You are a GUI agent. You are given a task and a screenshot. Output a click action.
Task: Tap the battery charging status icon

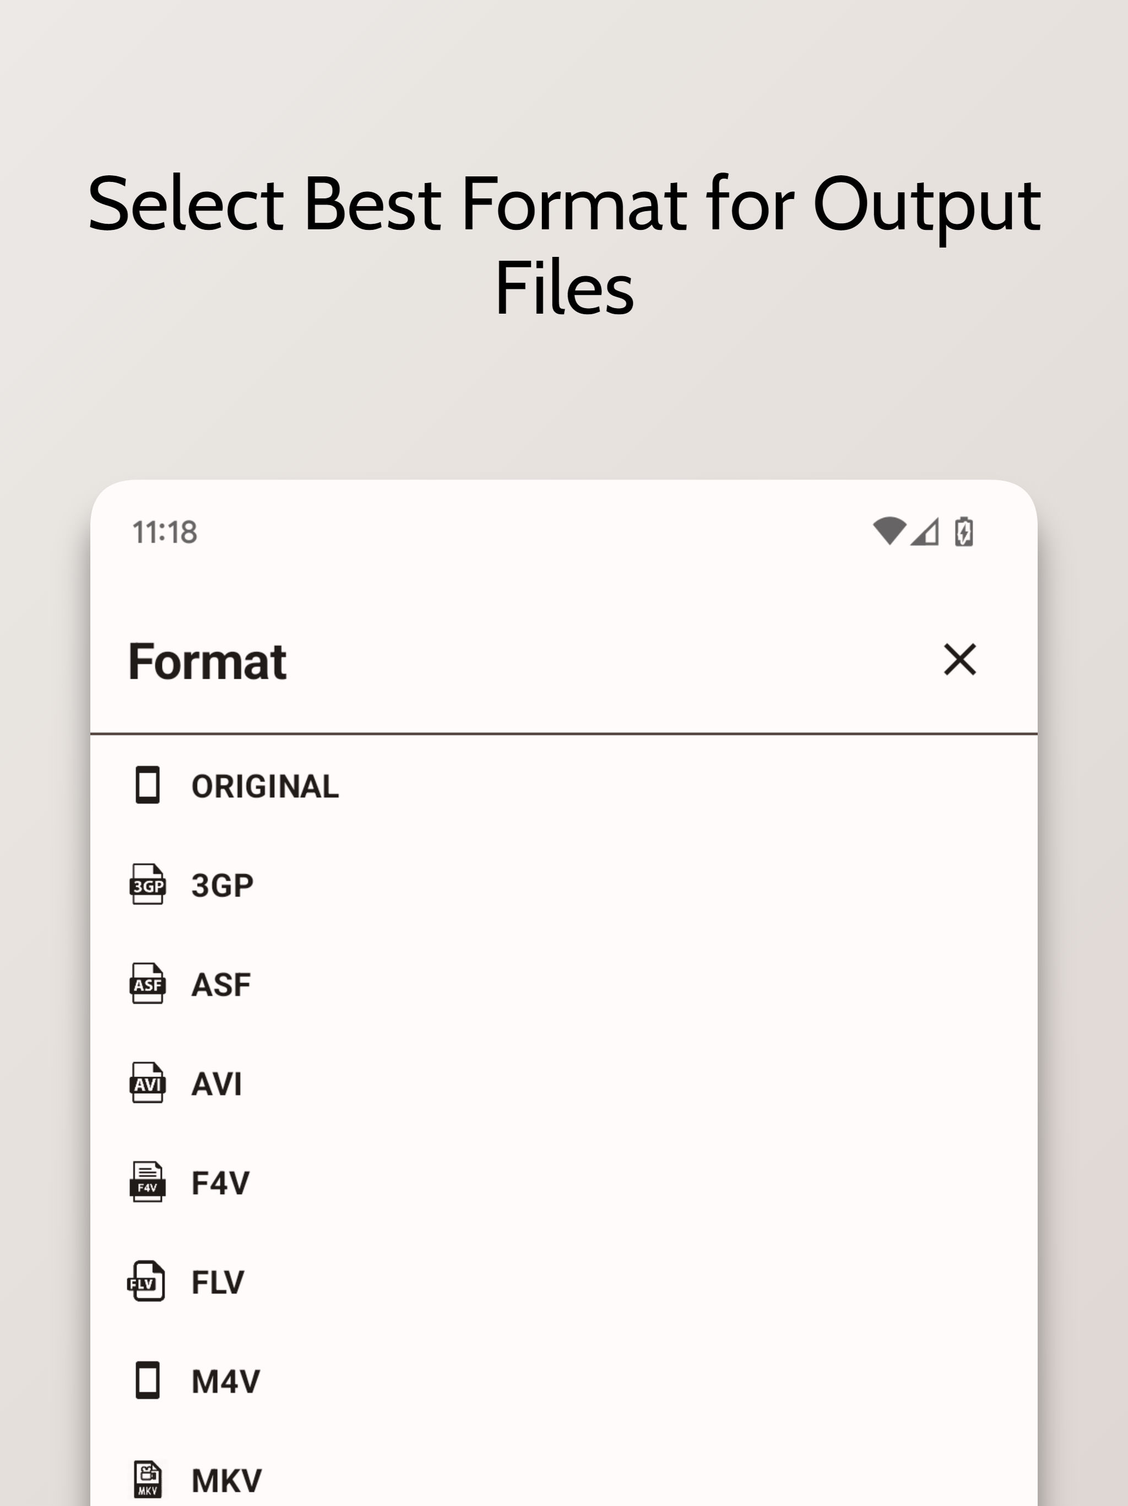(963, 532)
